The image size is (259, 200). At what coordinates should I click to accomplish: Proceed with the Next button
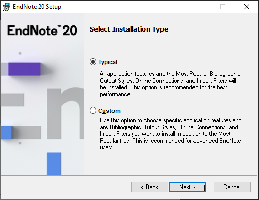pyautogui.click(x=187, y=187)
